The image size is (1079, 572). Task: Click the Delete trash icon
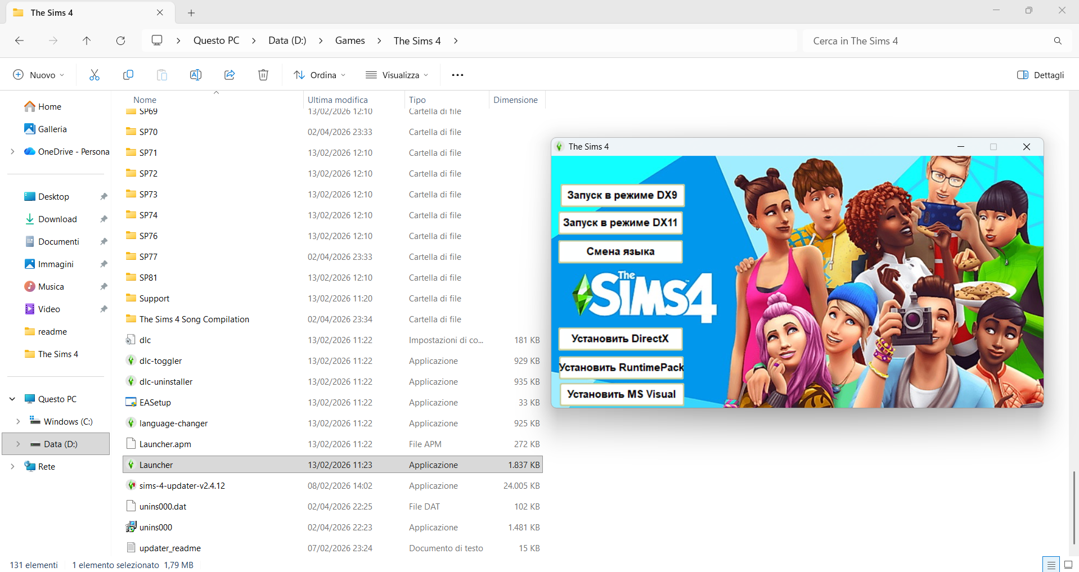click(263, 75)
